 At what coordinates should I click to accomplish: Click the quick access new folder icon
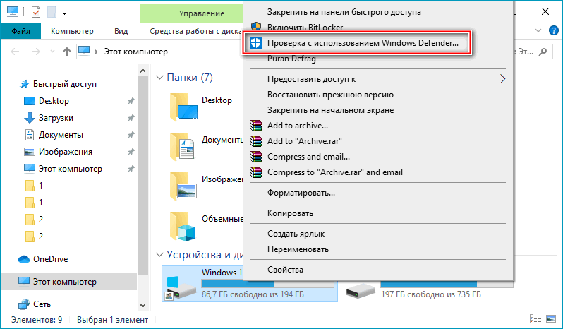tap(52, 12)
